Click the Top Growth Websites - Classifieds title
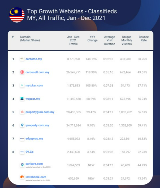This screenshot has height=188, width=160. (x=72, y=11)
